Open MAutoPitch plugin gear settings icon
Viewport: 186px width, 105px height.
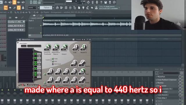[x=20, y=40]
